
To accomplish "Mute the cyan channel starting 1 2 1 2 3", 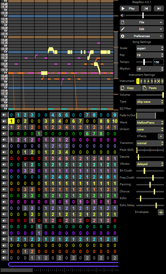I will 4,239.
